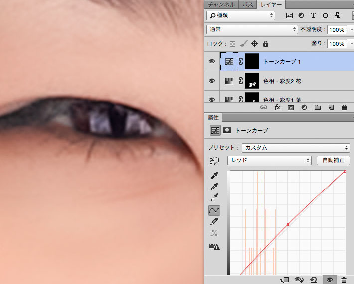Pick the black point eyedropper
This screenshot has width=354, height=284.
214,175
